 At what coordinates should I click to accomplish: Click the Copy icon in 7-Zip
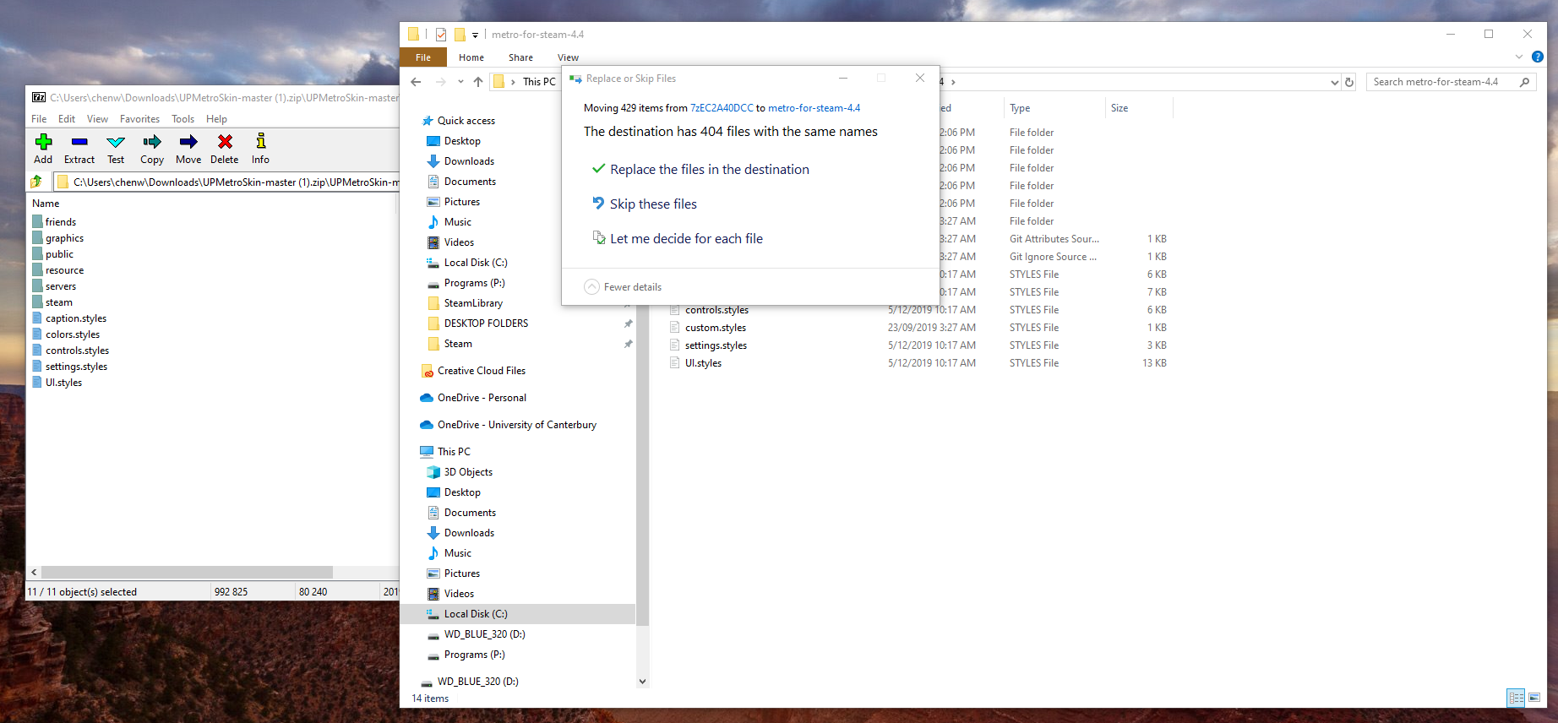pyautogui.click(x=152, y=149)
